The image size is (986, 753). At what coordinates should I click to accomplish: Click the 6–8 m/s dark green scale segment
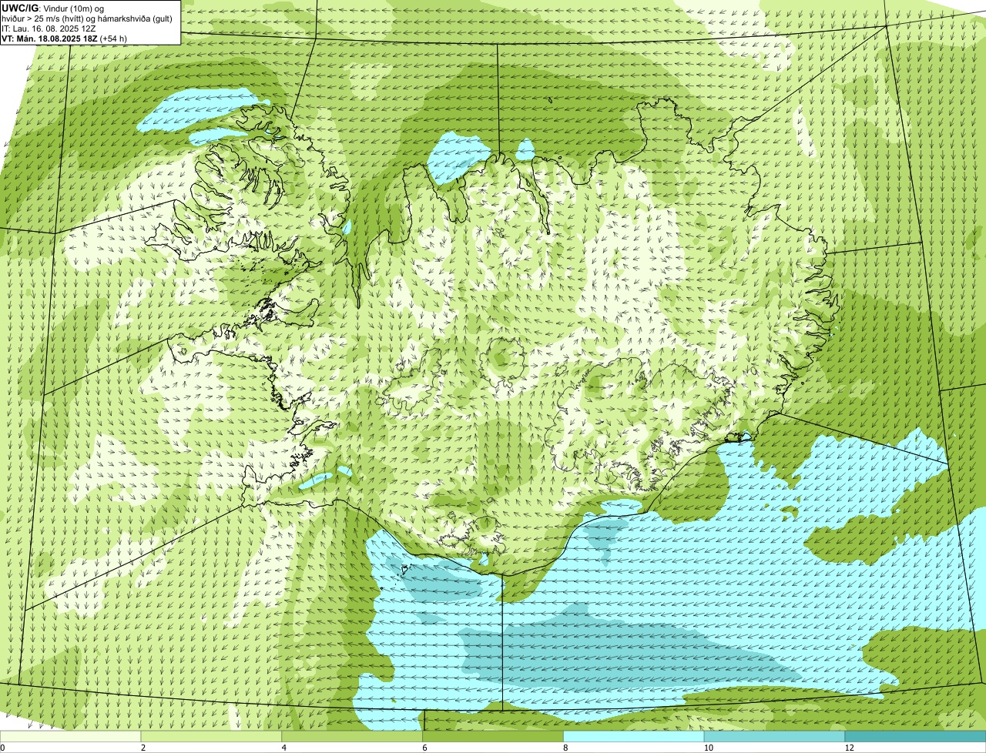[x=495, y=737]
